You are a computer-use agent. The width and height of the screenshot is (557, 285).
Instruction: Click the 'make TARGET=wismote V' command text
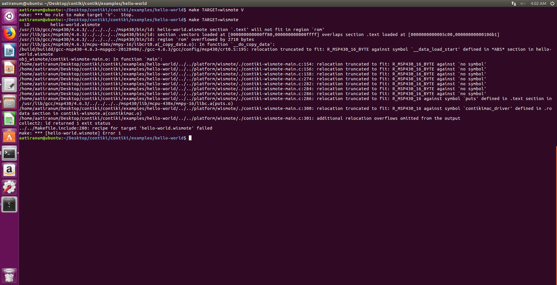(x=216, y=10)
